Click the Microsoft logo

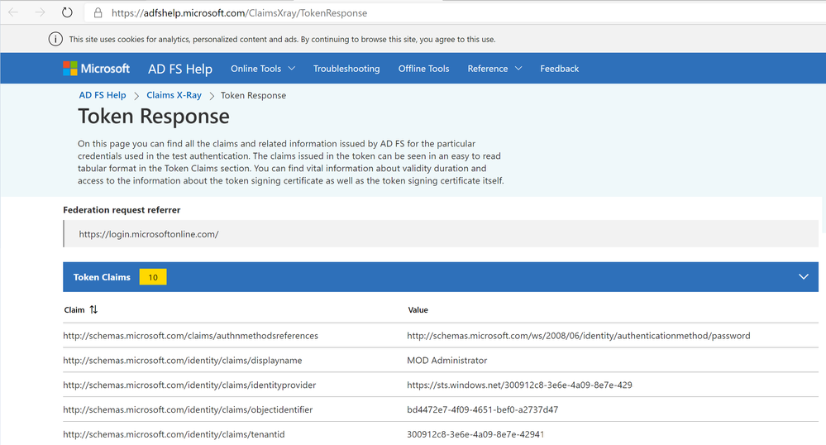pos(97,69)
